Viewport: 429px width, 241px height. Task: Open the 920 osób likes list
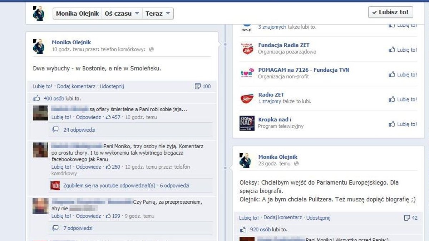coord(260,230)
